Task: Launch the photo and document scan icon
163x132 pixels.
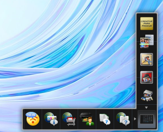Action: coord(147,41)
